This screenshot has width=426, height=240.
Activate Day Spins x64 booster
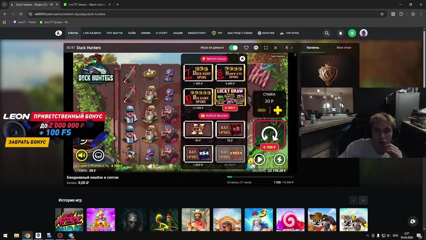pos(198,154)
